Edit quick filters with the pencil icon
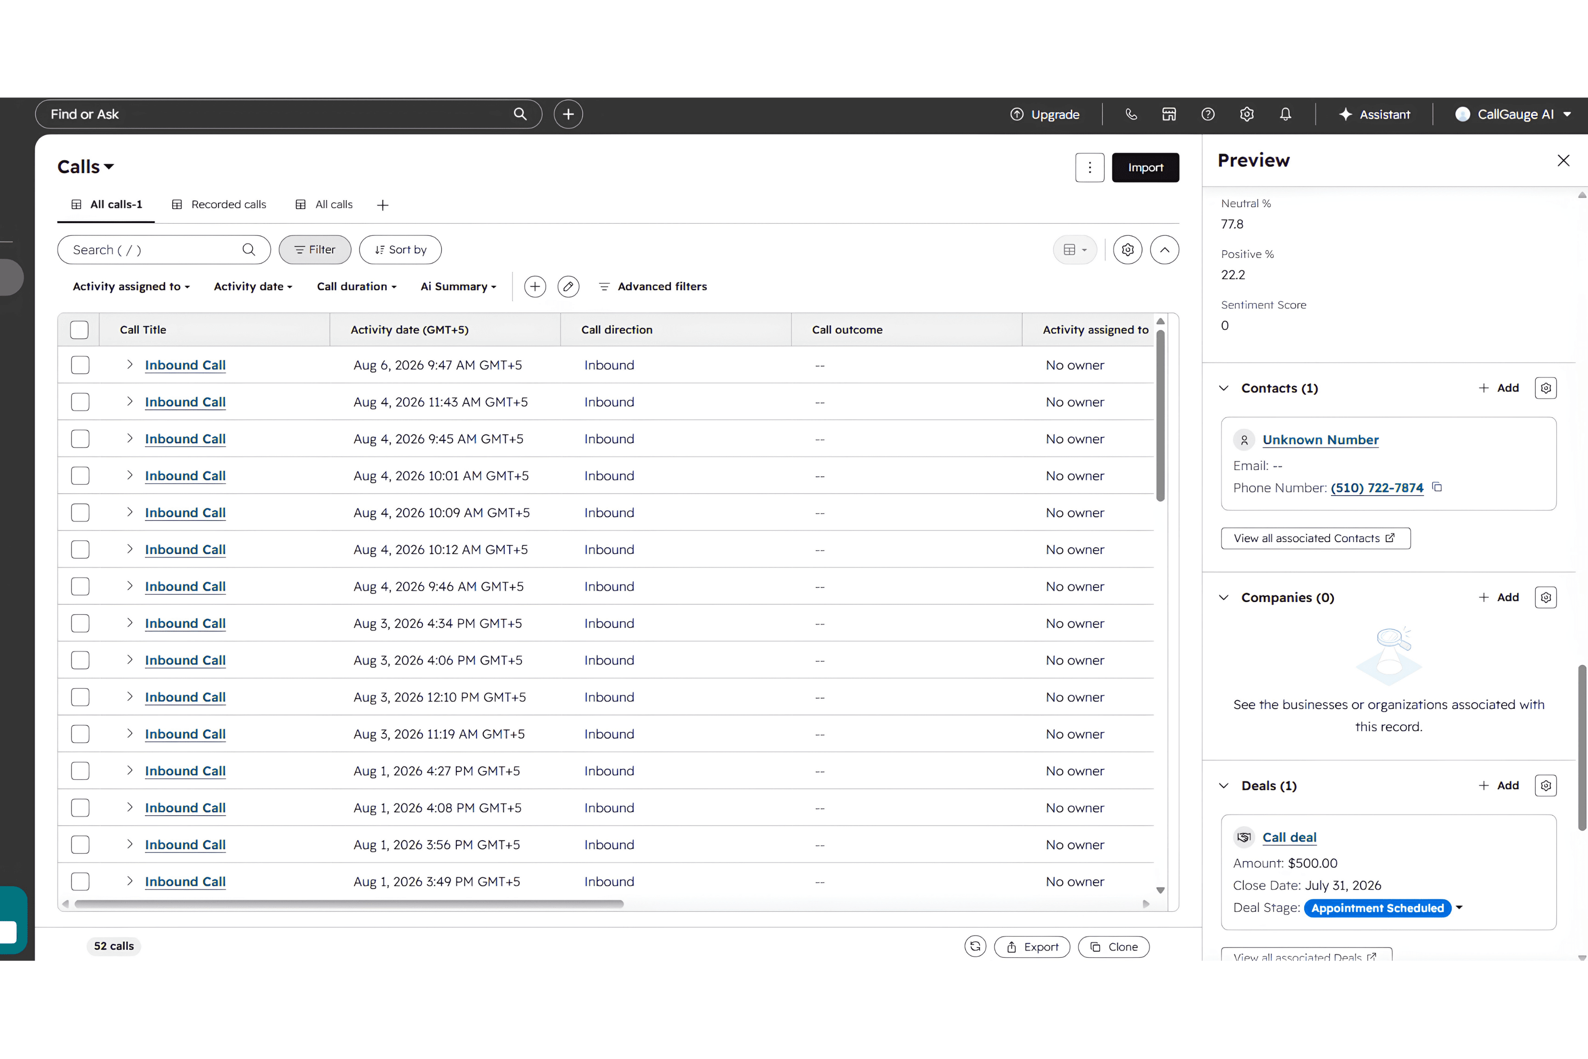1588x1059 pixels. tap(568, 286)
